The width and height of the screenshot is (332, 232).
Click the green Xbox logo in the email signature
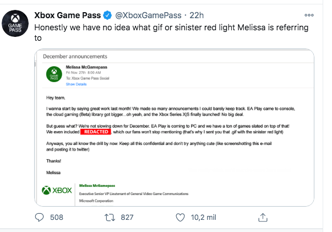pyautogui.click(x=57, y=190)
